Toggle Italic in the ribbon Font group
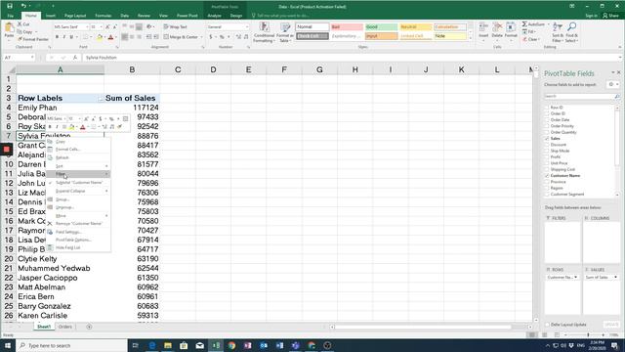 (x=64, y=37)
